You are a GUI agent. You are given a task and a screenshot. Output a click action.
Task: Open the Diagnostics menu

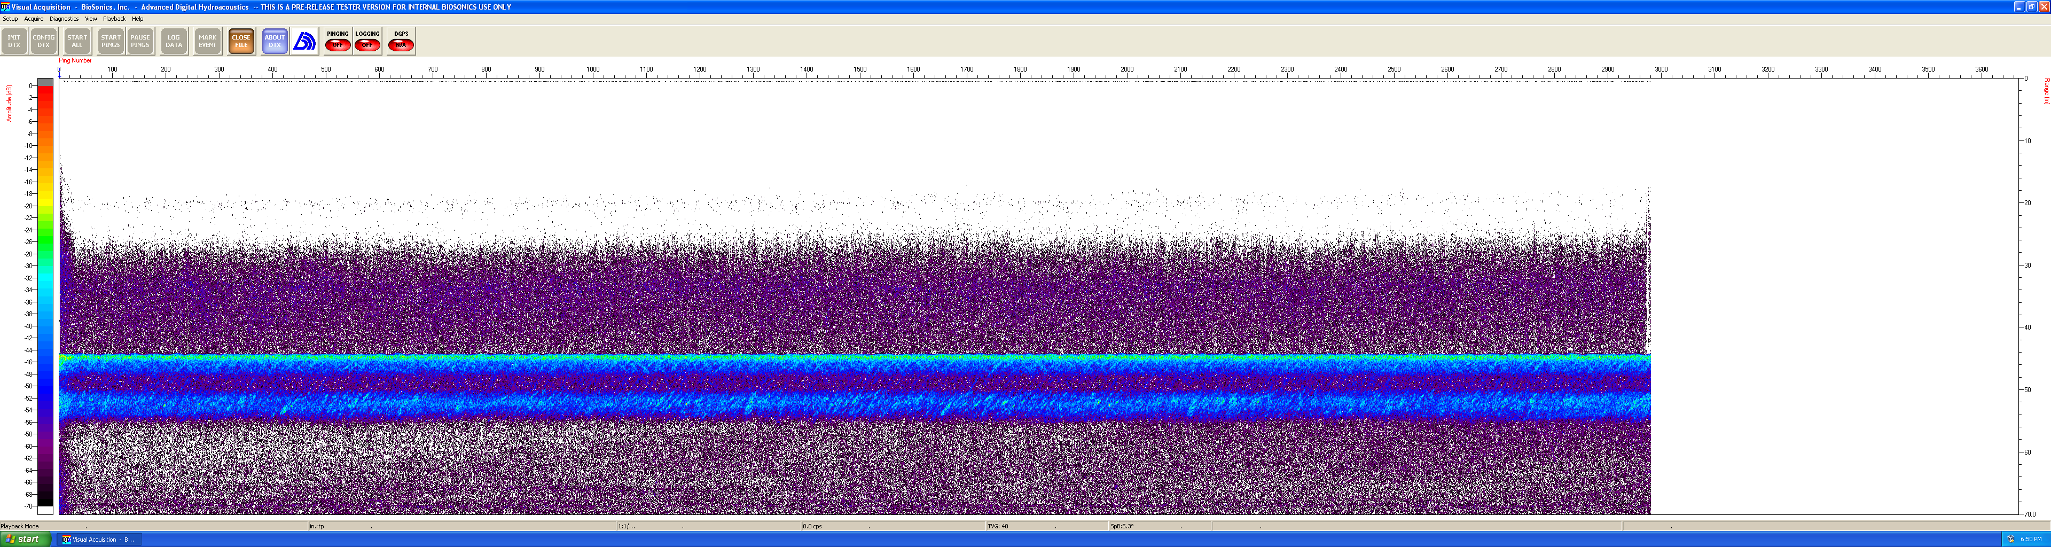coord(64,18)
